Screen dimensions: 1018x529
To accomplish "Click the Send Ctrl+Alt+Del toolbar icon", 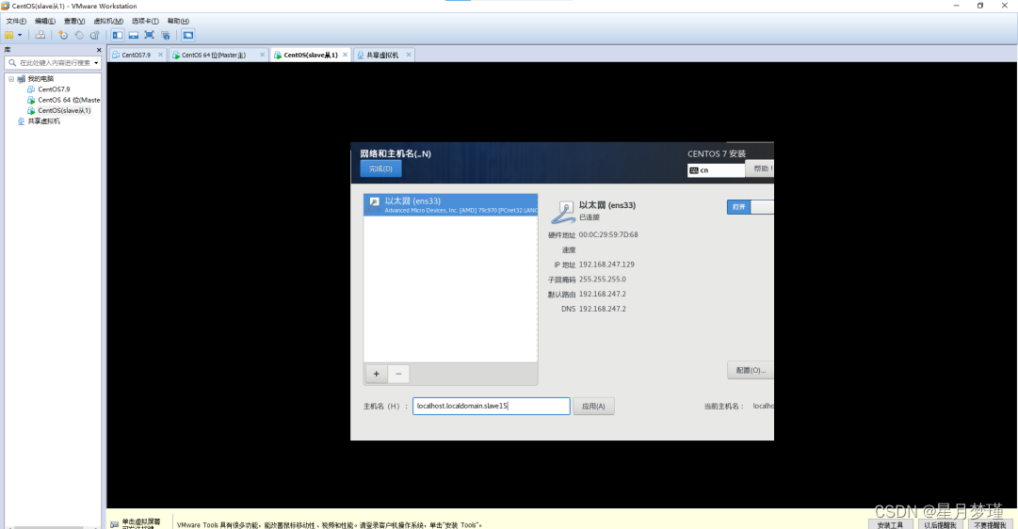I will (x=40, y=35).
